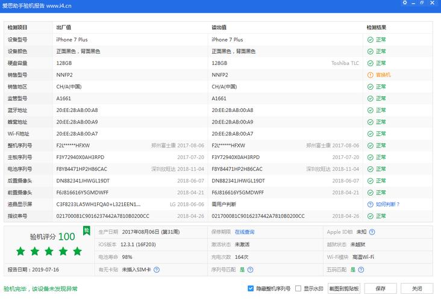Click the 验机完毕，该设备未发现异常 status message
Image resolution: width=441 pixels, height=301 pixels.
point(40,289)
